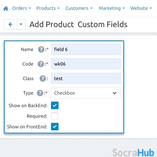Click the Class input containing test
Image resolution: width=157 pixels, height=157 pixels.
coord(86,78)
